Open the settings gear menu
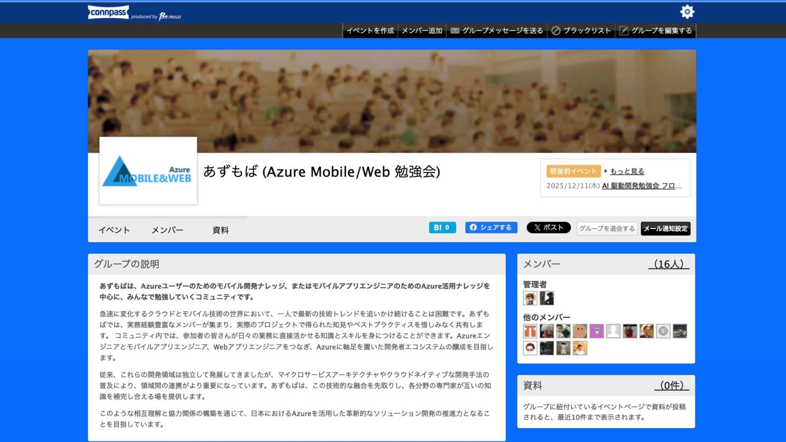Screen dimensions: 786x442 [x=687, y=11]
